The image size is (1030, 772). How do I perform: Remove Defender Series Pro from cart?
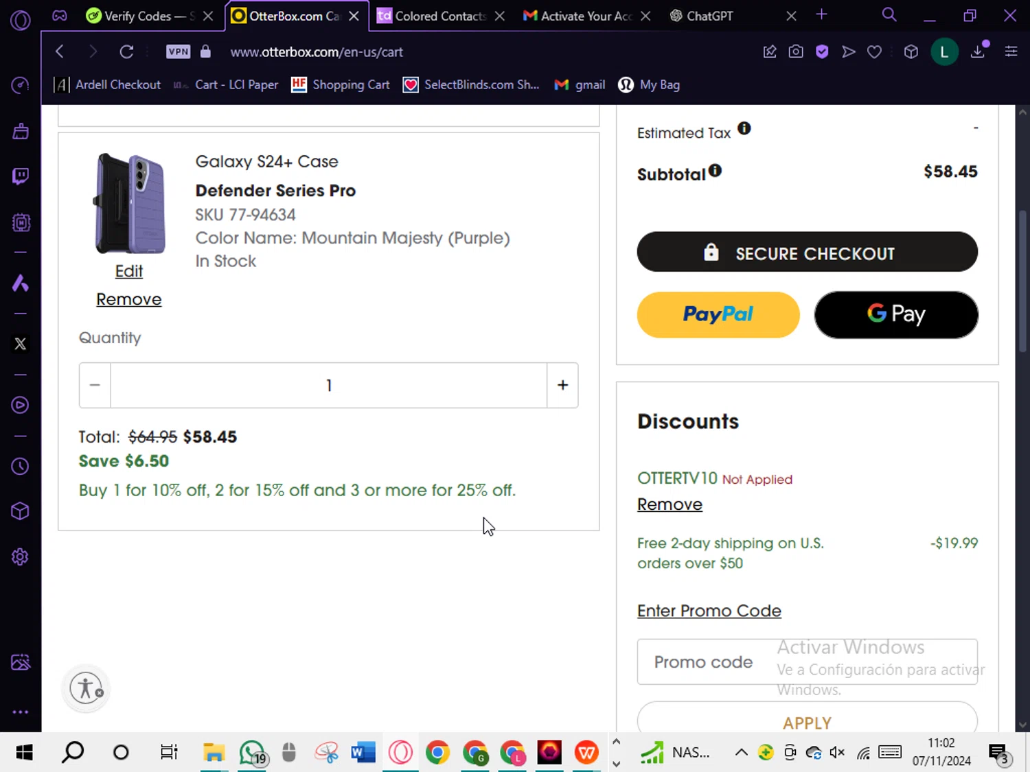click(x=129, y=299)
